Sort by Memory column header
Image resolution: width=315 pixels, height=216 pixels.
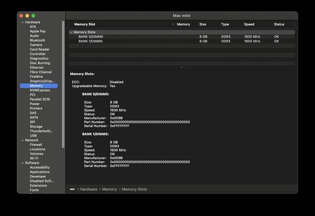point(183,24)
